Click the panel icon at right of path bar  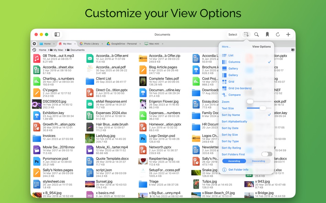[293, 50]
